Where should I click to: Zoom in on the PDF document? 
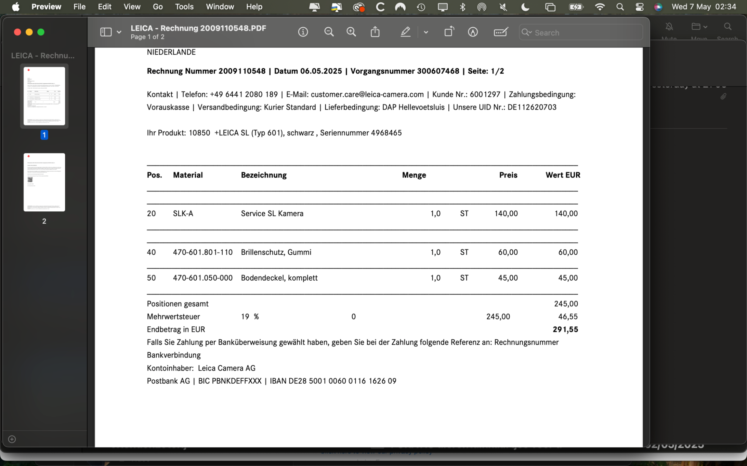(351, 32)
